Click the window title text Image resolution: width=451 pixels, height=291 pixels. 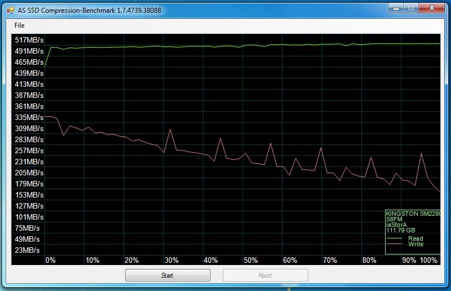[89, 11]
